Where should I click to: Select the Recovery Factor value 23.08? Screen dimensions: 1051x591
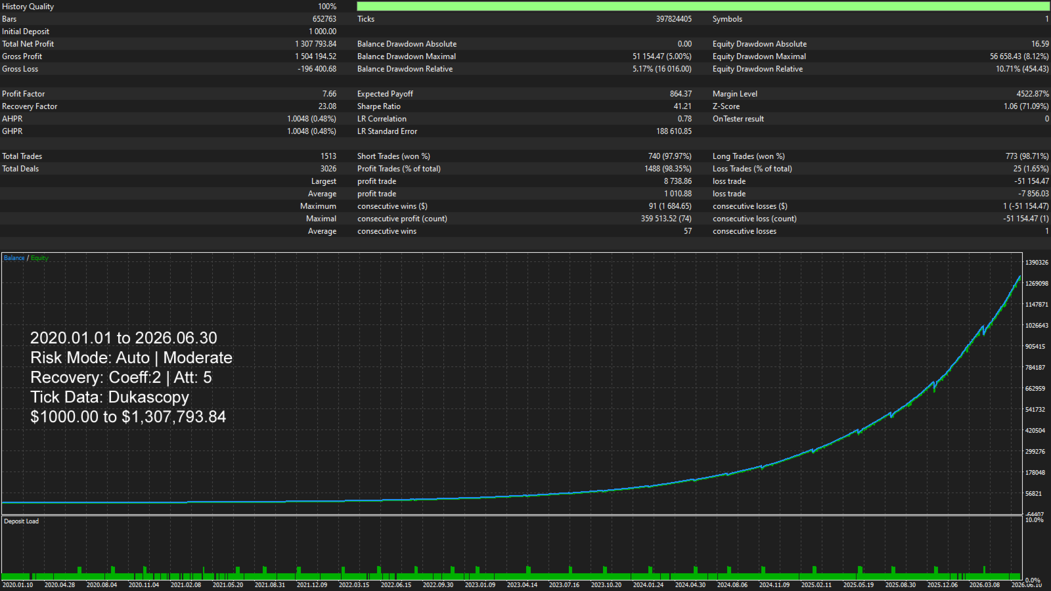327,106
